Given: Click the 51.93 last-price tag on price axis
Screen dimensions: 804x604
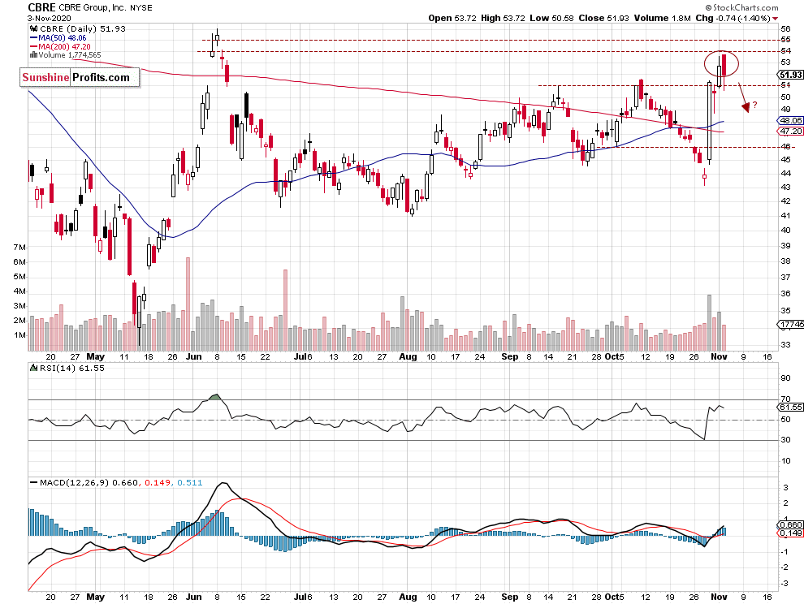Looking at the screenshot, I should click(791, 75).
